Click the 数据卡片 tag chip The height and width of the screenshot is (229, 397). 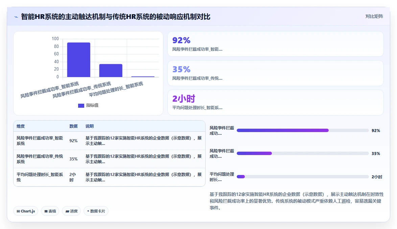(x=96, y=211)
